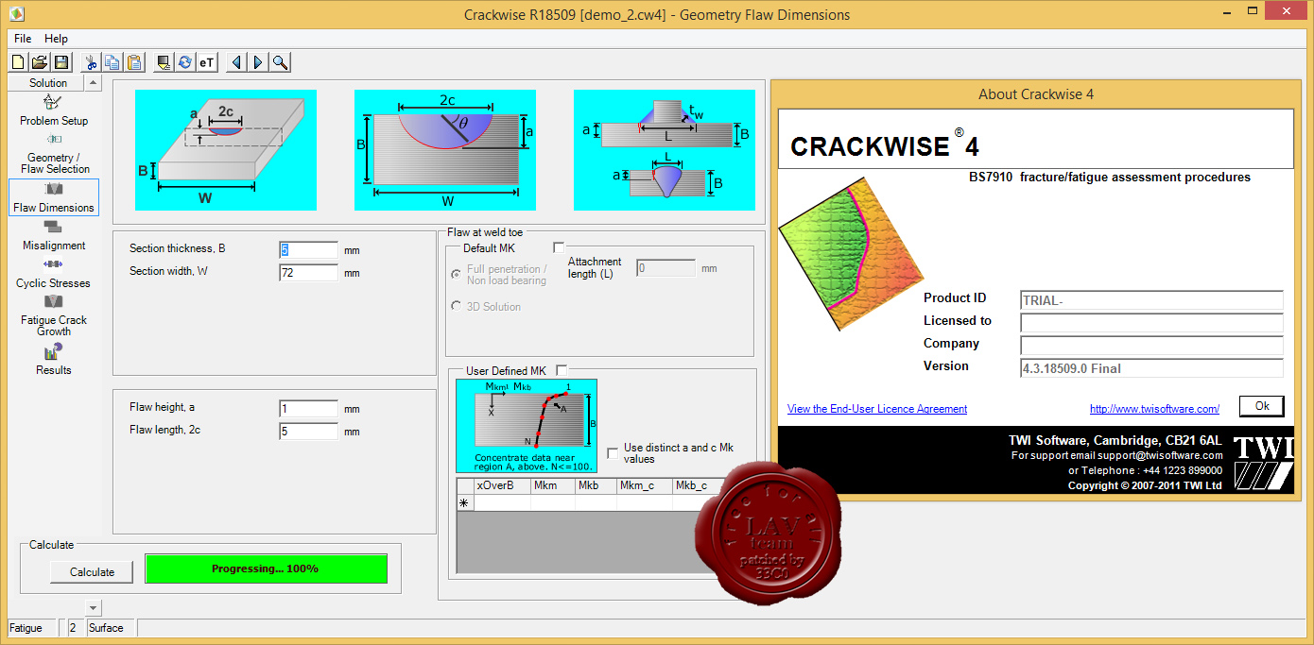
Task: Click the xOverB column header
Action: (502, 485)
